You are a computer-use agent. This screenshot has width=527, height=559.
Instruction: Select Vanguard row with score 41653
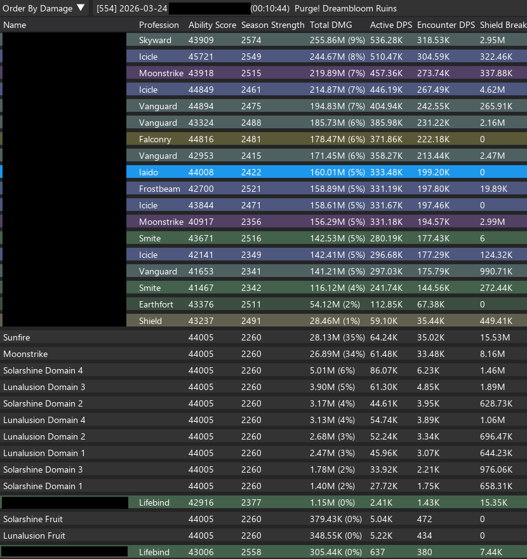263,271
